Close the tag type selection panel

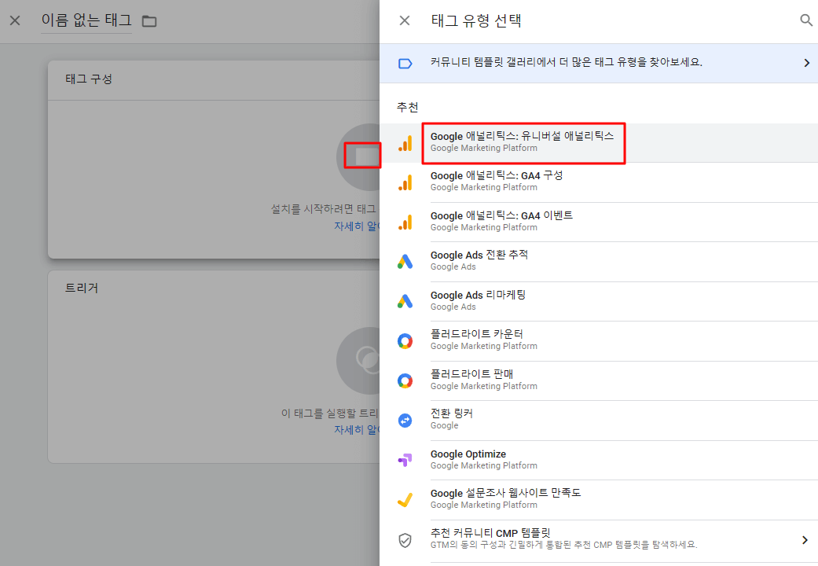pyautogui.click(x=404, y=20)
